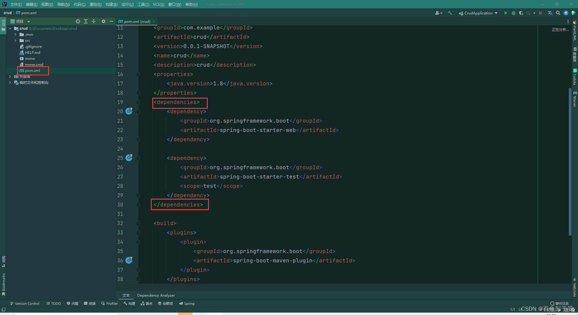Image resolution: width=578 pixels, height=315 pixels.
Task: Open the CrudApplication run configuration dropdown
Action: [478, 13]
